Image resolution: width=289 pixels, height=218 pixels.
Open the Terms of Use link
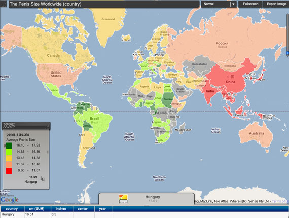point(280,201)
